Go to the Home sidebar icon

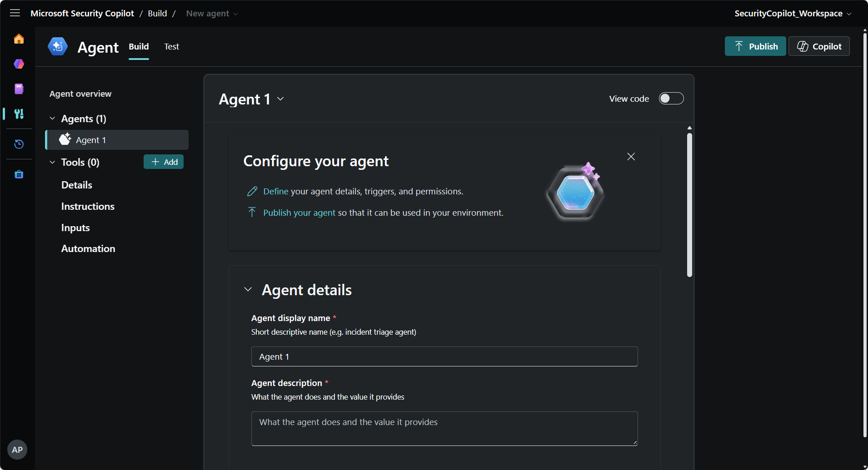(x=19, y=39)
